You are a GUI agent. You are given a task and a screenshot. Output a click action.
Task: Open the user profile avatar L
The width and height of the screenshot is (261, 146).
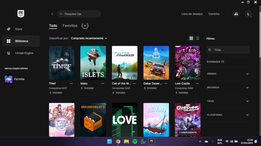tap(248, 14)
